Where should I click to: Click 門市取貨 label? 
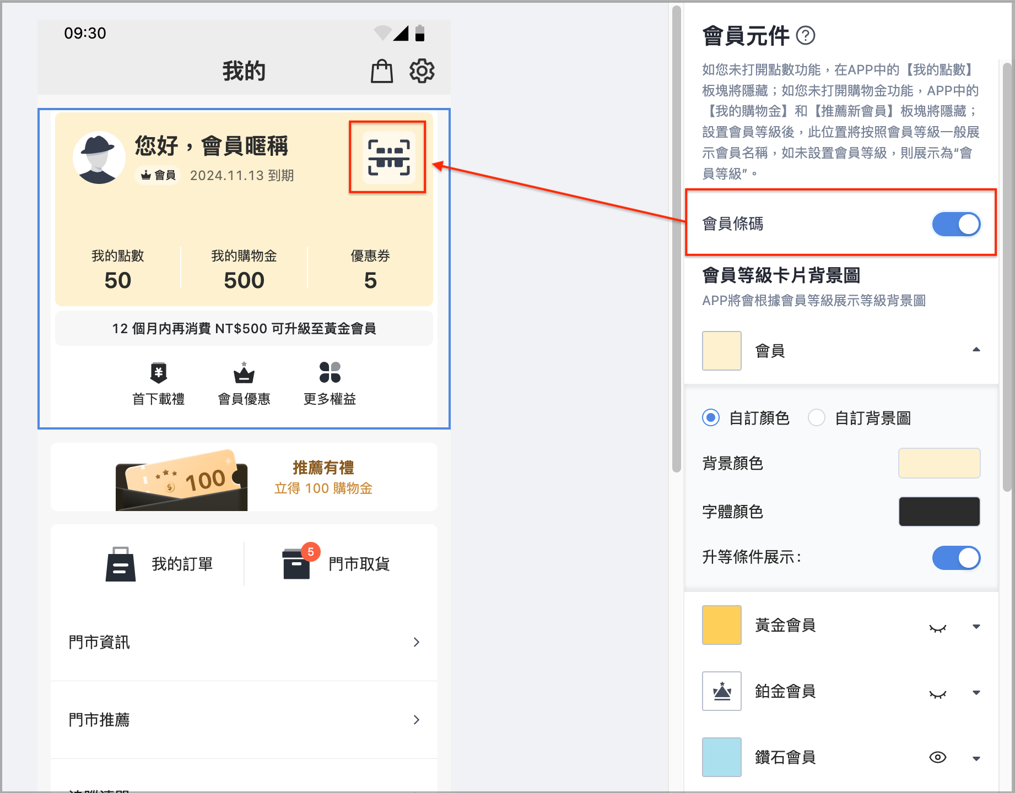click(359, 564)
